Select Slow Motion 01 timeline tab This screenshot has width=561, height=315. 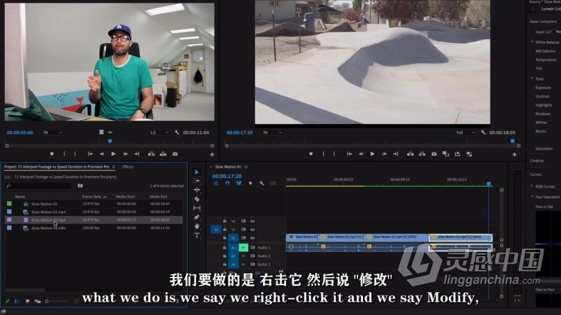coord(228,167)
